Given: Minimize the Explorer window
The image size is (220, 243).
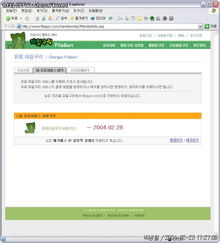Looking at the screenshot, I should tap(203, 4).
